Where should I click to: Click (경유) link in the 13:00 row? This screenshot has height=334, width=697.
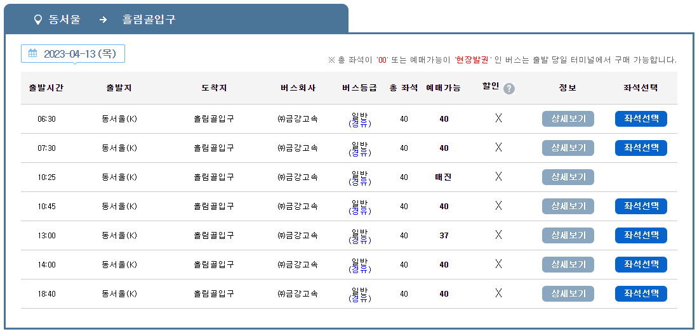(360, 240)
